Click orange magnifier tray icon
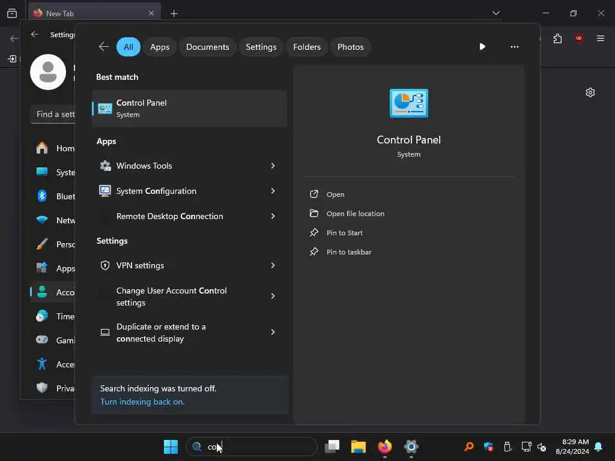The image size is (615, 461). [x=469, y=447]
